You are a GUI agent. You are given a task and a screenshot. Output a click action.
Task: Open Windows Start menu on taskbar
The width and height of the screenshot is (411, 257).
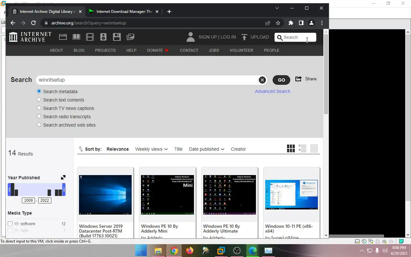141,251
